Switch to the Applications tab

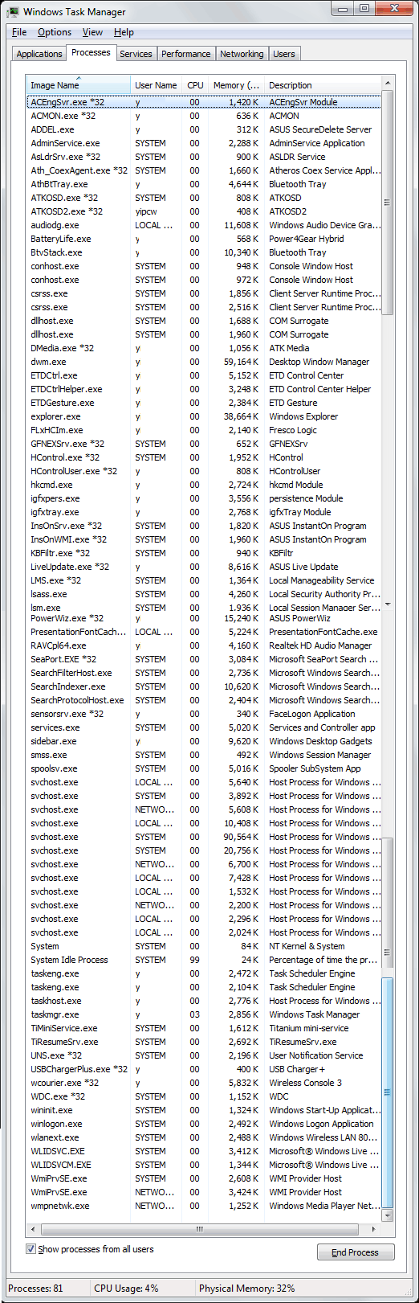(39, 54)
